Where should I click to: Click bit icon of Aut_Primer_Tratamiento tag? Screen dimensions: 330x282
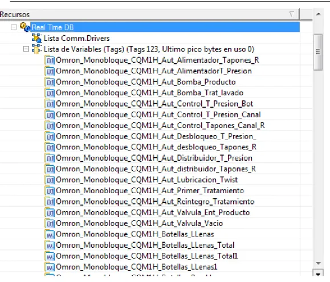(x=50, y=191)
